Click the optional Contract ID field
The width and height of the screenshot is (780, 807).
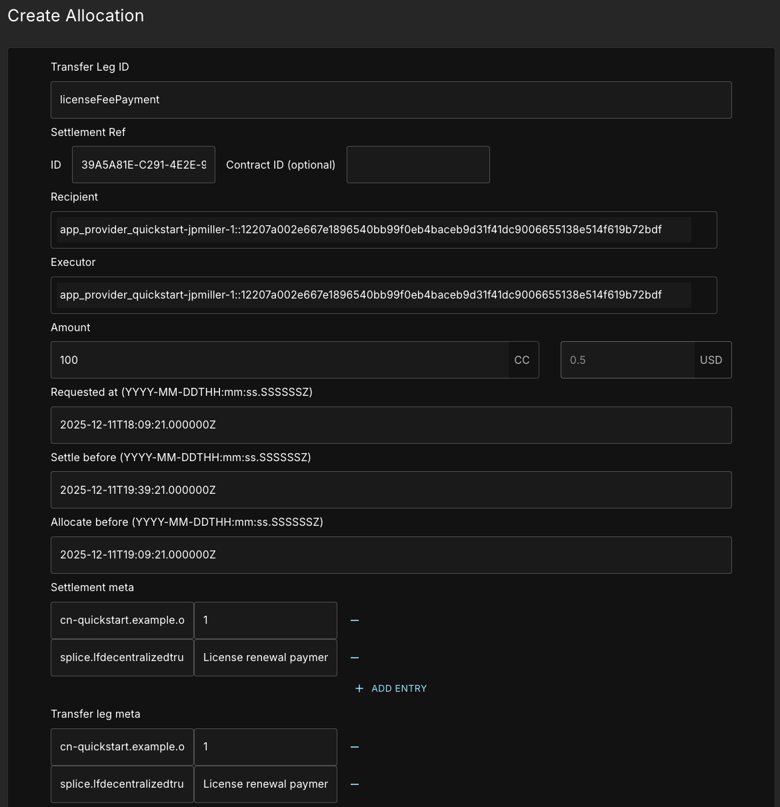(418, 165)
